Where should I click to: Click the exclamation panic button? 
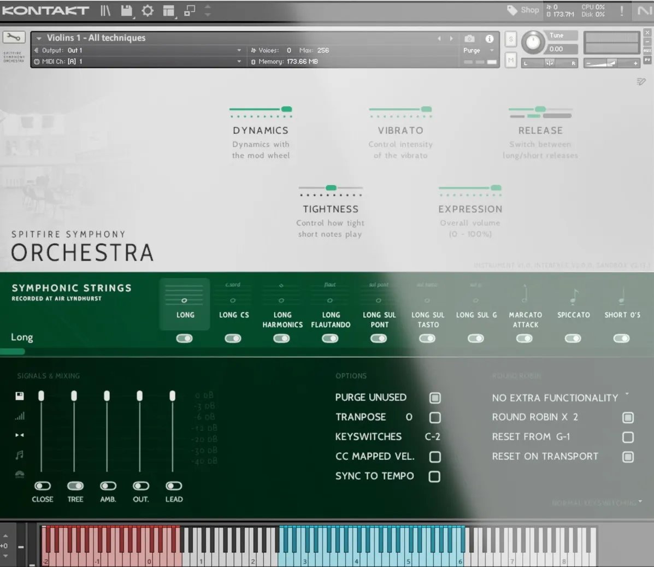pos(621,11)
